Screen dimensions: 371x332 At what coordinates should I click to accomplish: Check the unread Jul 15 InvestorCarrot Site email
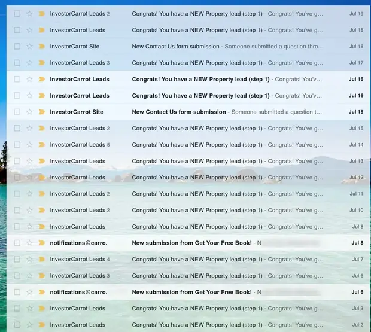(17, 112)
